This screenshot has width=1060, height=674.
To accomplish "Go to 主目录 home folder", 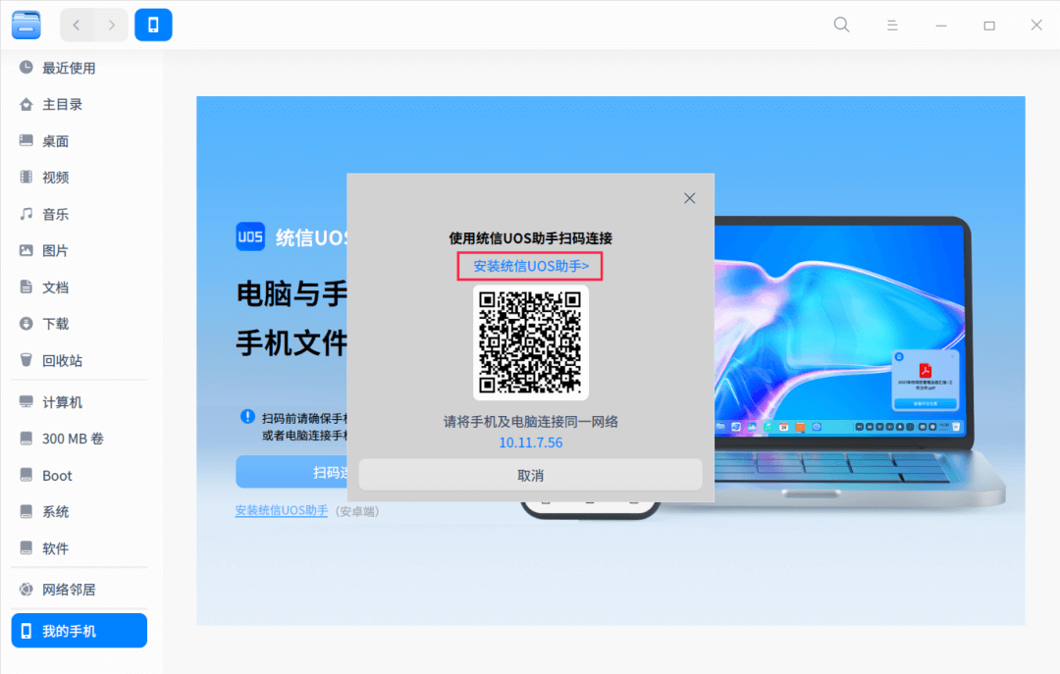I will [x=79, y=104].
